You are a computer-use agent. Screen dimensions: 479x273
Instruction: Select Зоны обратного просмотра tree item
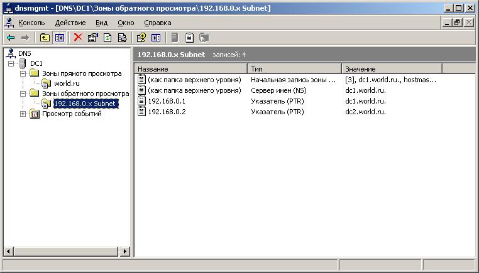(85, 94)
